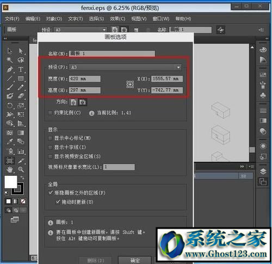272x264 pixels.
Task: Check 显示中心标记(M) option
Action: (x=50, y=138)
